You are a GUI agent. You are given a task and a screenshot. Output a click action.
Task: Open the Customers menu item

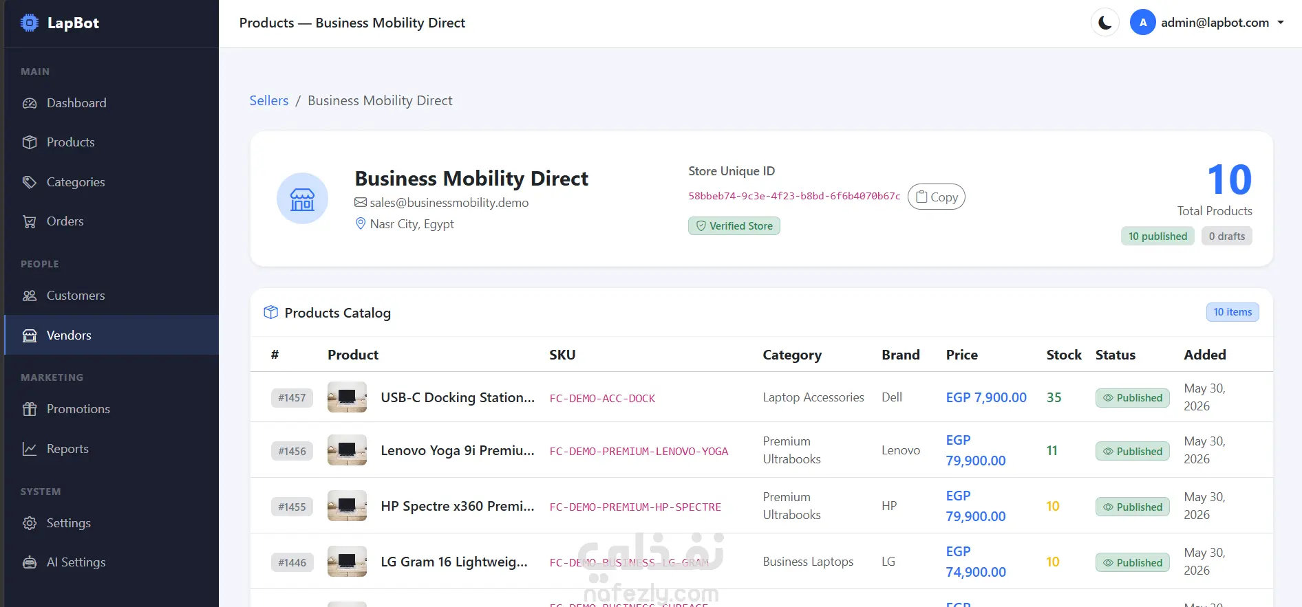[111, 296]
